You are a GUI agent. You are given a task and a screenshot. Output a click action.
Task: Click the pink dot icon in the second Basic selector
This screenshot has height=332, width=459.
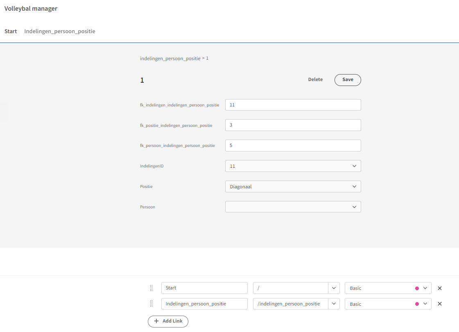[x=416, y=304]
